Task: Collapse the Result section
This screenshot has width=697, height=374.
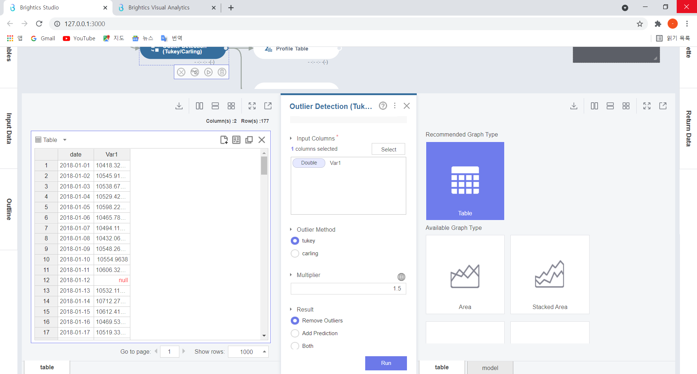Action: pyautogui.click(x=291, y=309)
